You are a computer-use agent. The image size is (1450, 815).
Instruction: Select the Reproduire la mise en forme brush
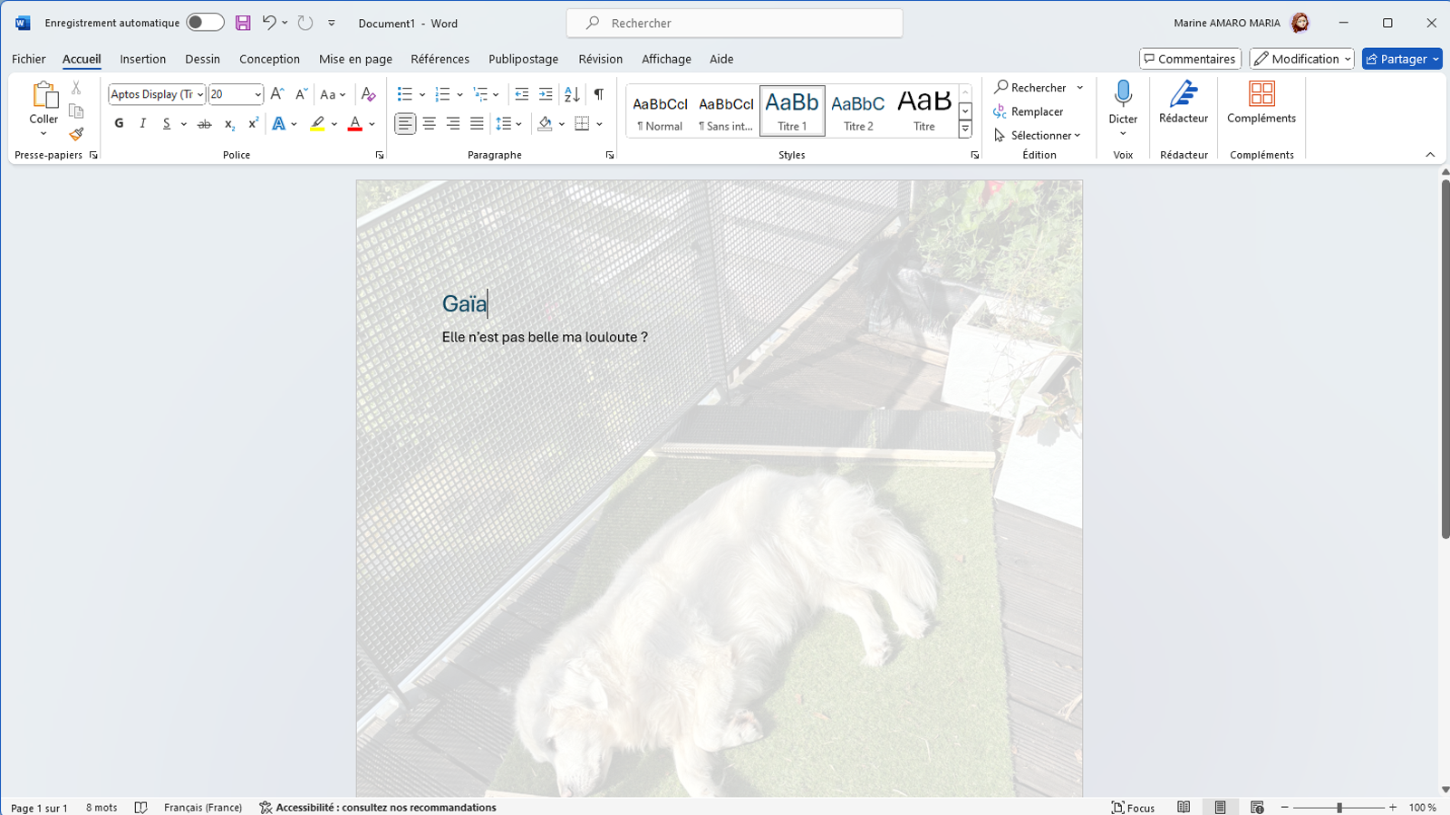[76, 133]
